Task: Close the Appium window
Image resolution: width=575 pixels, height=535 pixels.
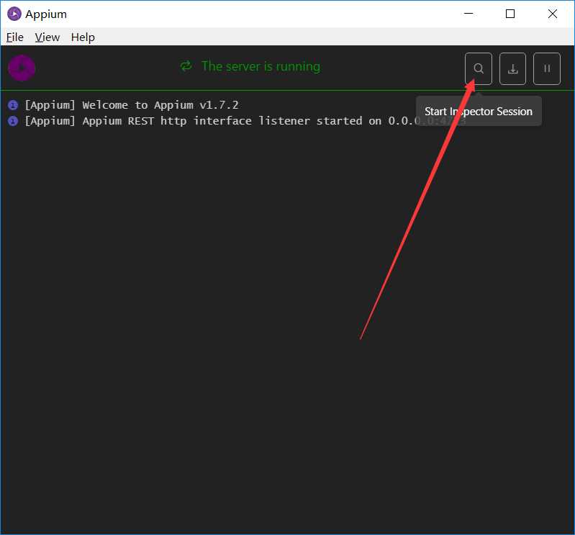Action: [x=552, y=14]
